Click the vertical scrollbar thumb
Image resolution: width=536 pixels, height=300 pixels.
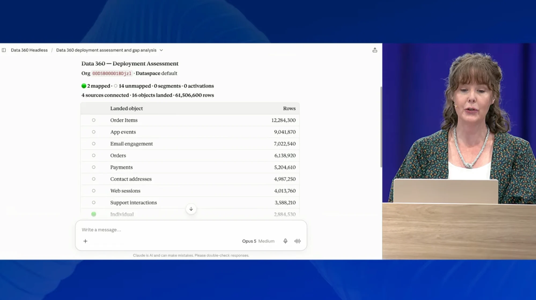coord(381,127)
